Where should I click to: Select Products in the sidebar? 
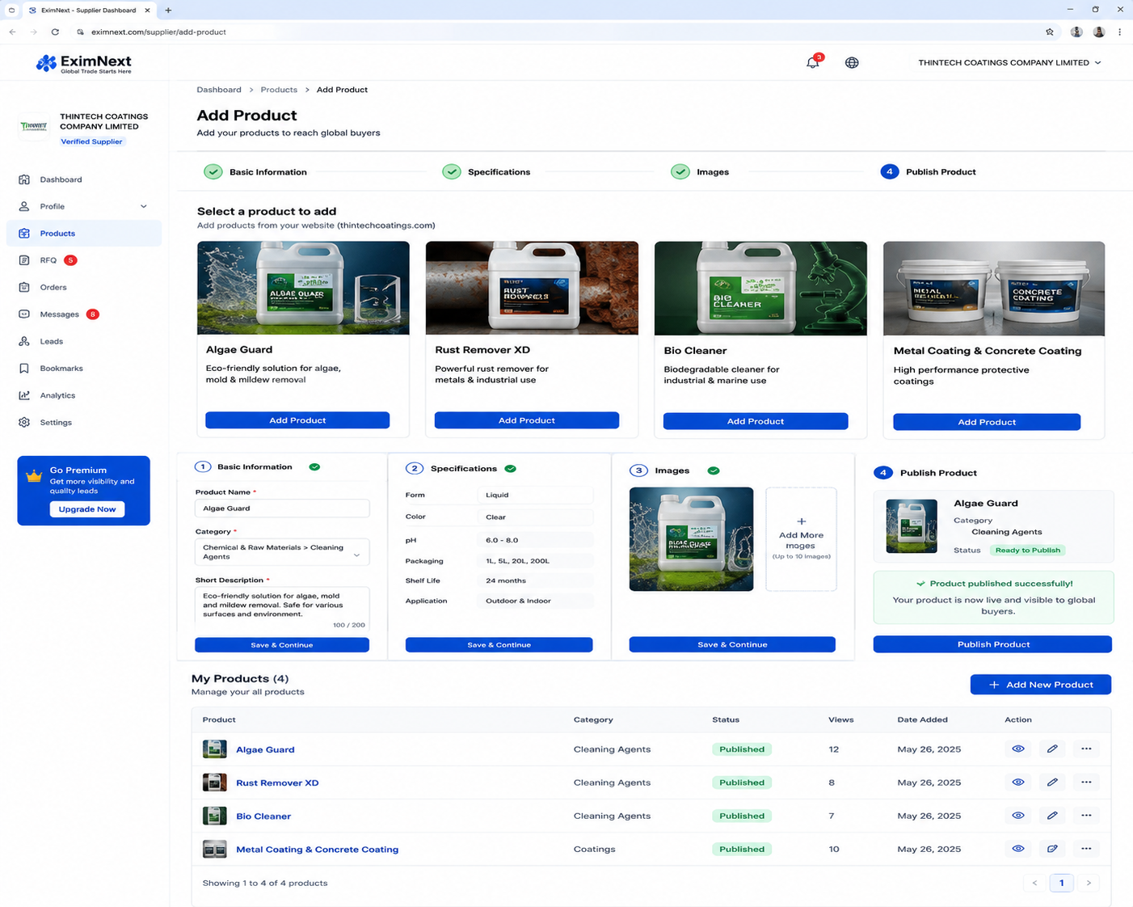click(84, 234)
